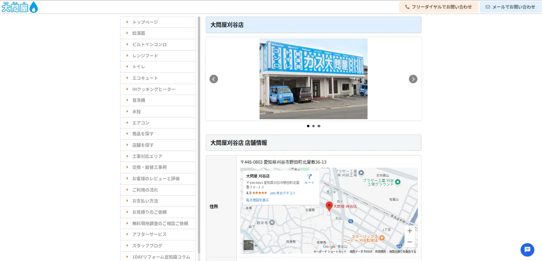
Task: Click the envelope icon in the mail inquiry button
Action: tap(488, 7)
